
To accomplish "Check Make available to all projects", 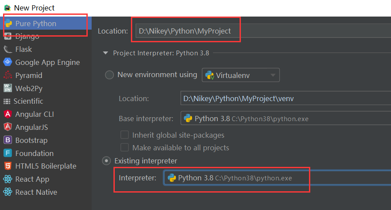I will 125,148.
